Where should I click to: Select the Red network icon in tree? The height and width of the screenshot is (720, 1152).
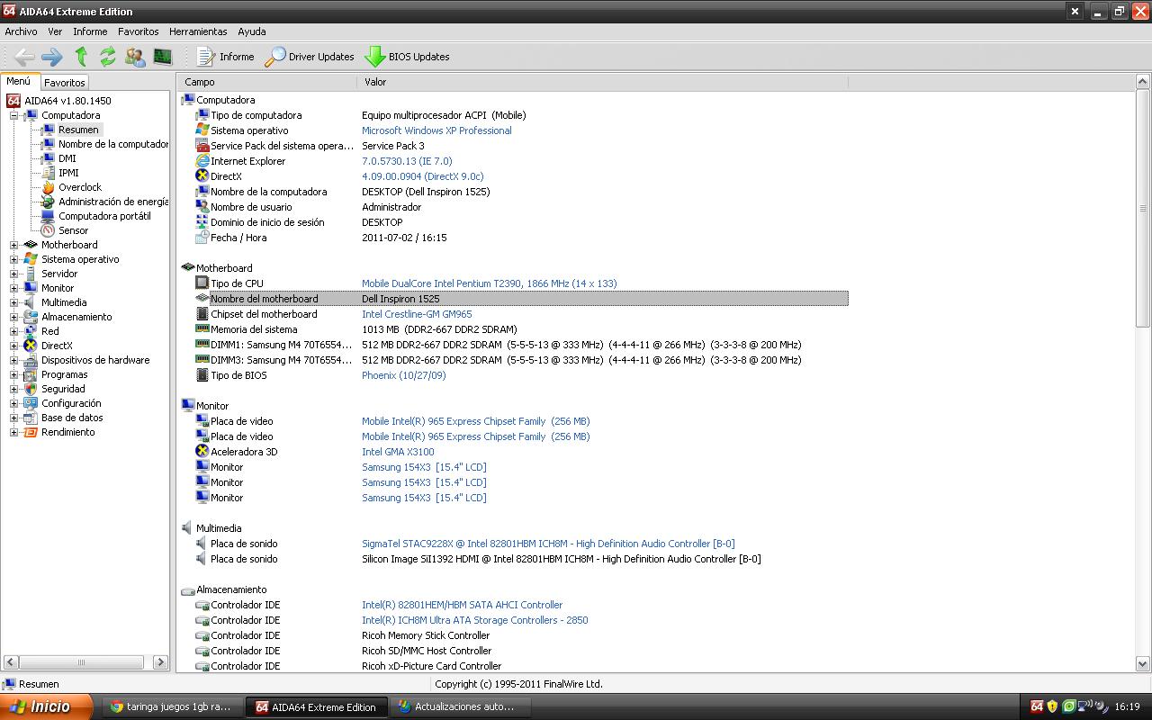tap(31, 331)
